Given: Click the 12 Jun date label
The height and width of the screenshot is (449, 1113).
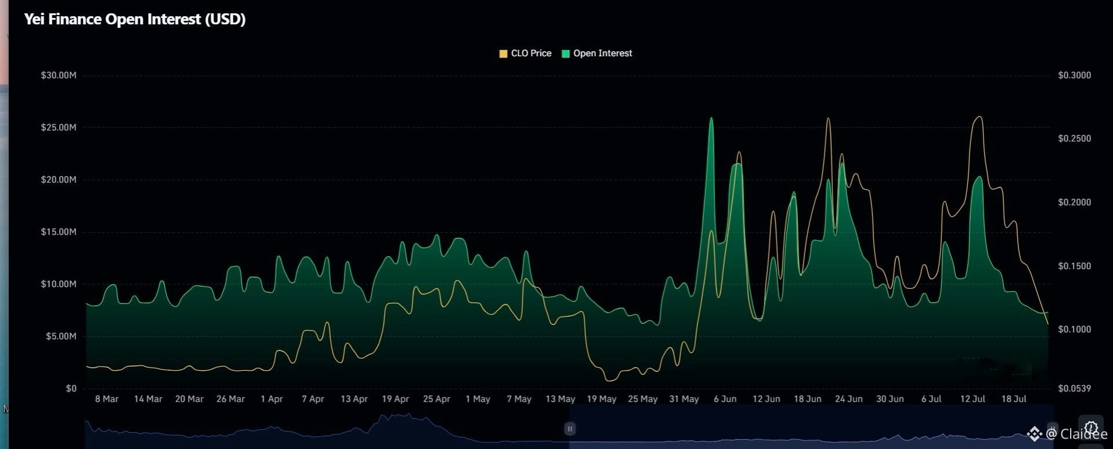Looking at the screenshot, I should [766, 399].
